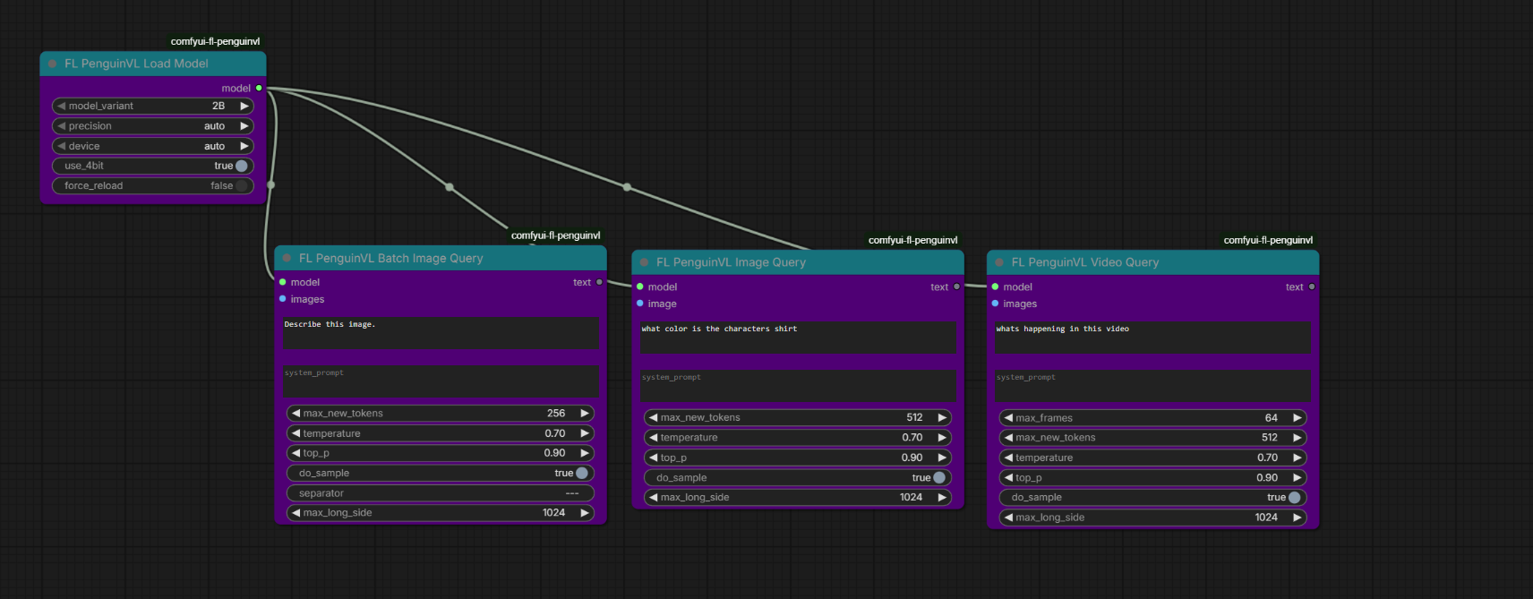Select the FL PenguinVL Load Model title bar
The height and width of the screenshot is (599, 1533).
coord(153,64)
